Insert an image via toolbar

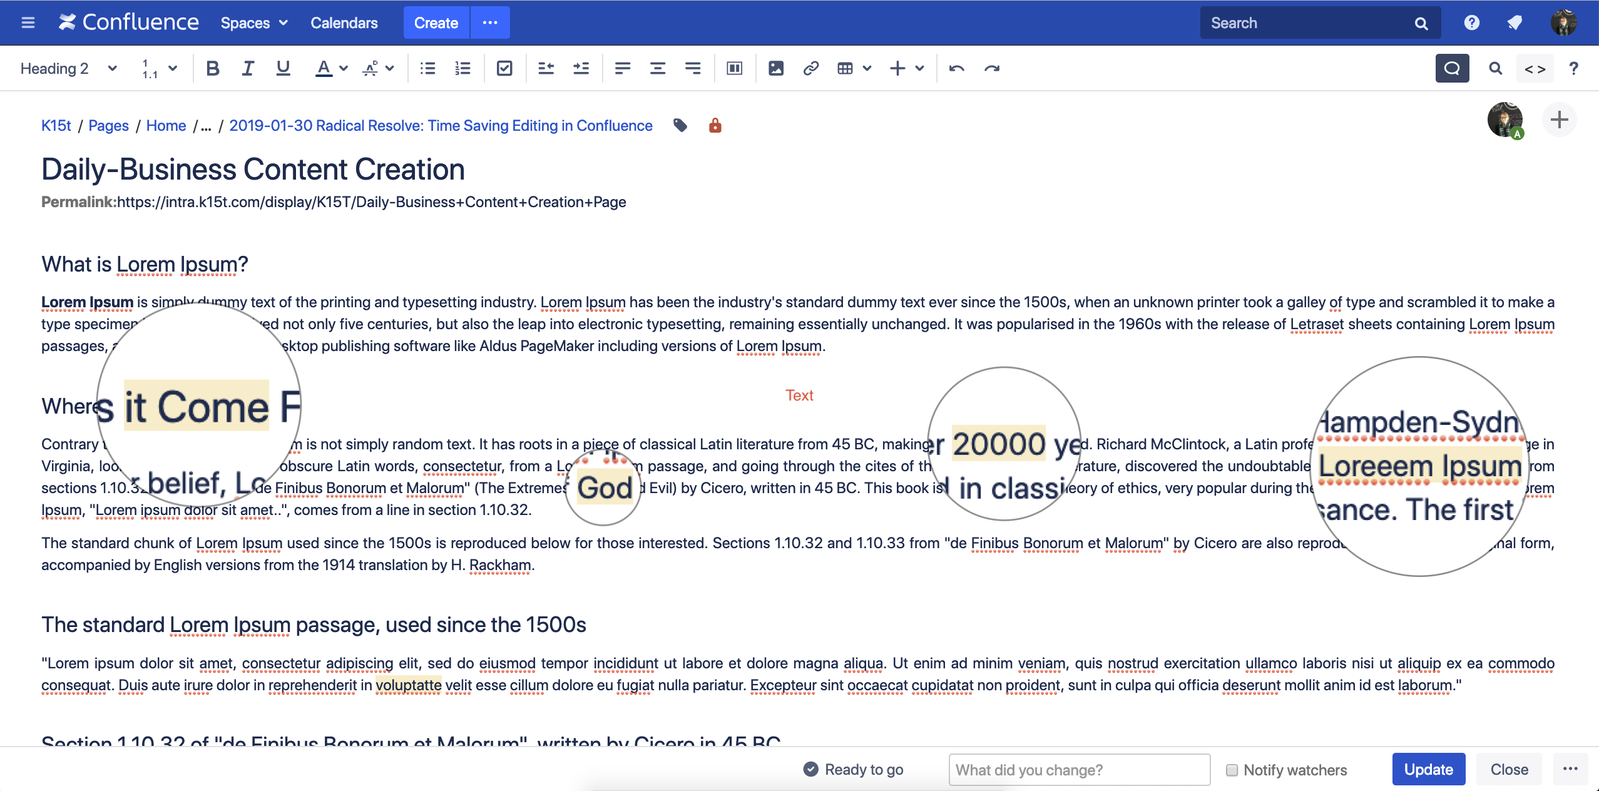[775, 68]
